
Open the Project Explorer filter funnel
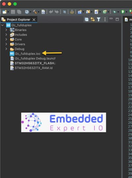(99, 19)
